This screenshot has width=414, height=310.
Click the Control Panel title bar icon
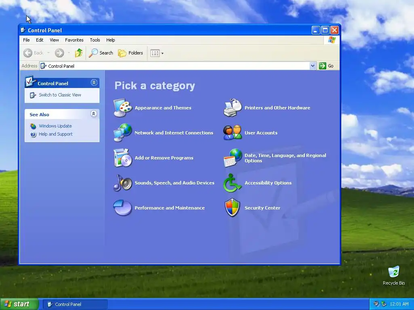pyautogui.click(x=23, y=30)
